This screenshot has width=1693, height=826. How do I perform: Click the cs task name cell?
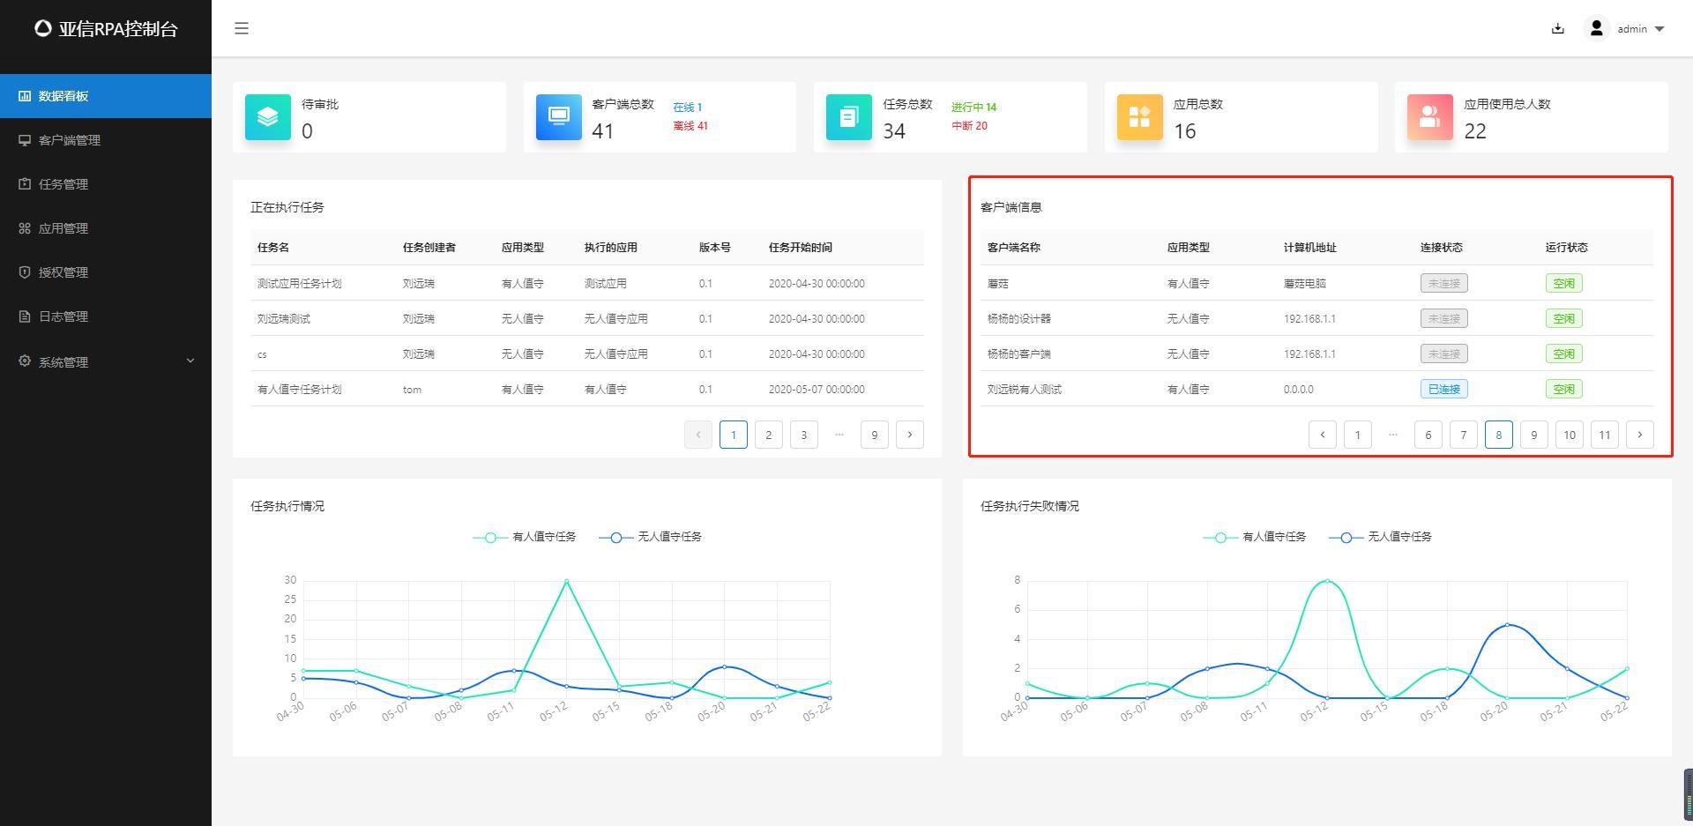262,354
